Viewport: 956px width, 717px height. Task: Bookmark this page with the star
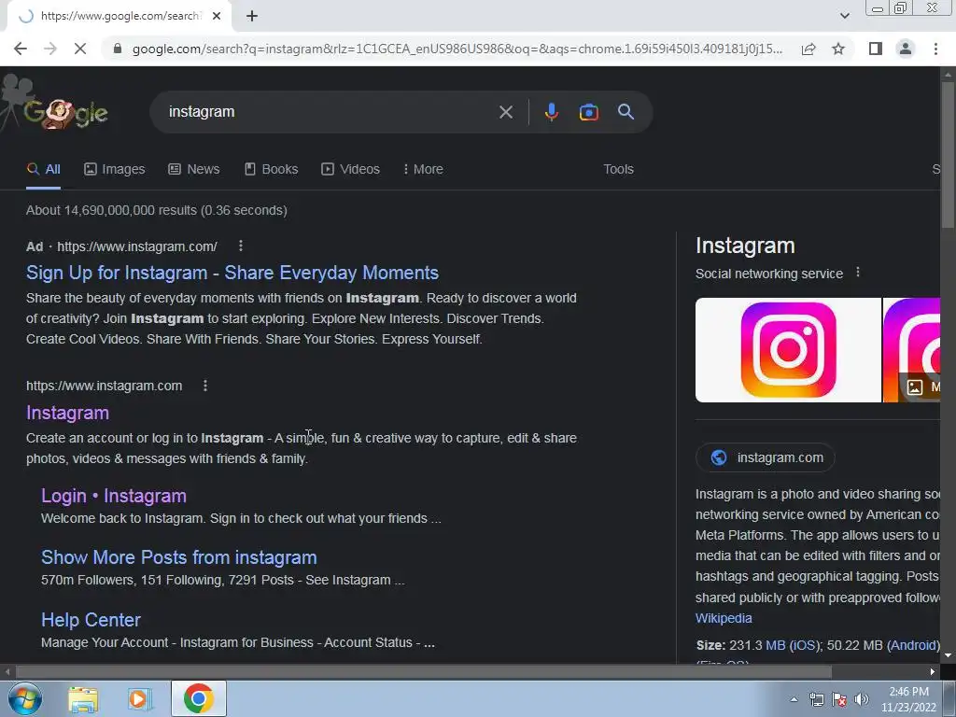click(838, 49)
